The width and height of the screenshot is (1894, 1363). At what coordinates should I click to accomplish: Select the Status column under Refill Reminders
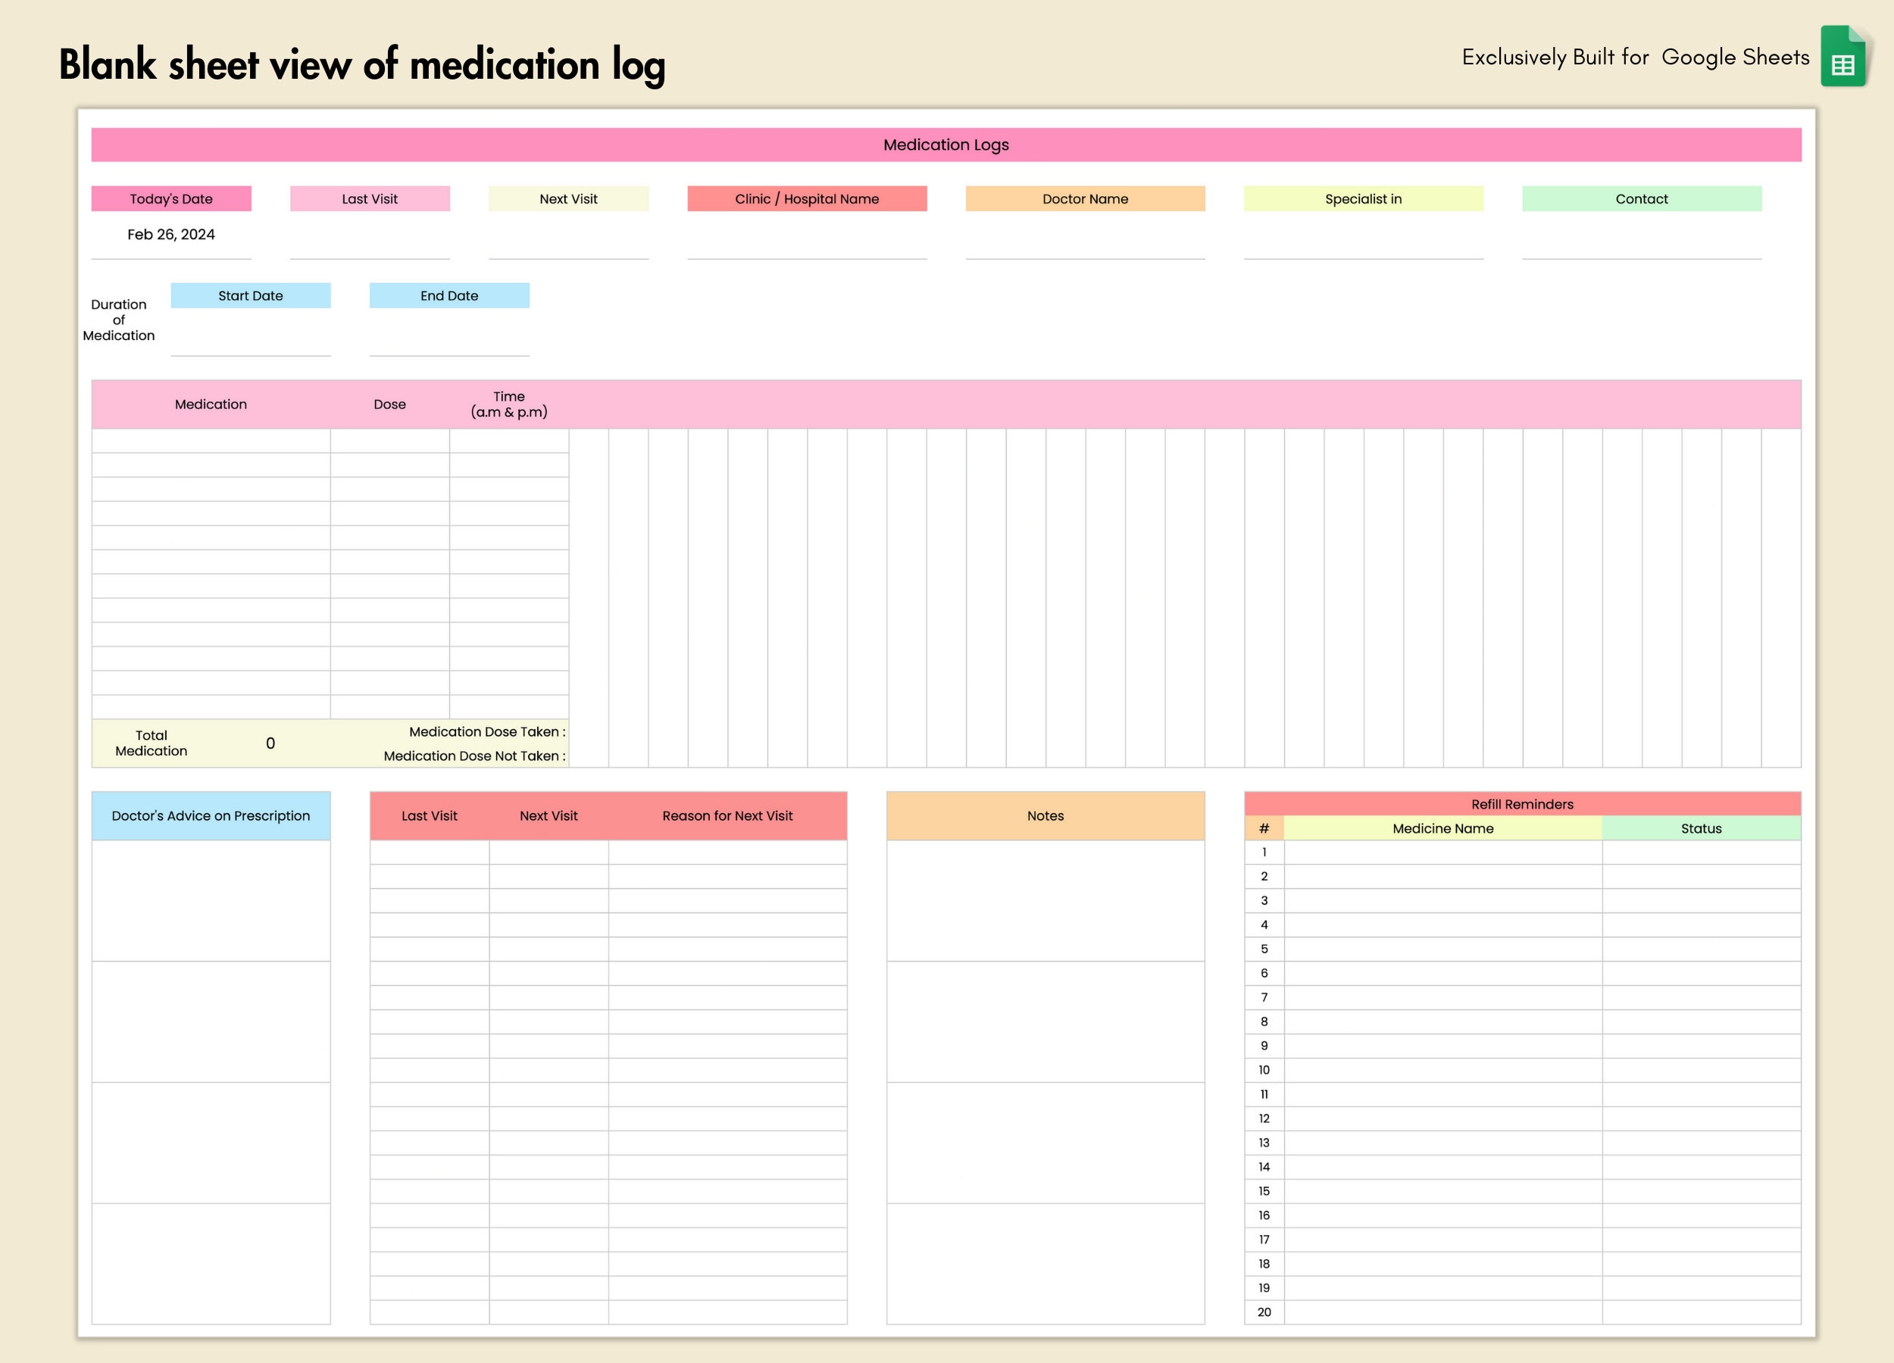point(1701,829)
